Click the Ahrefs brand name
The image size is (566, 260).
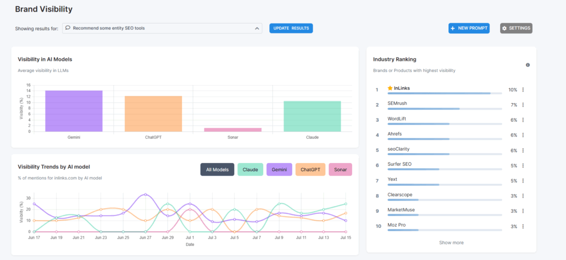395,134
